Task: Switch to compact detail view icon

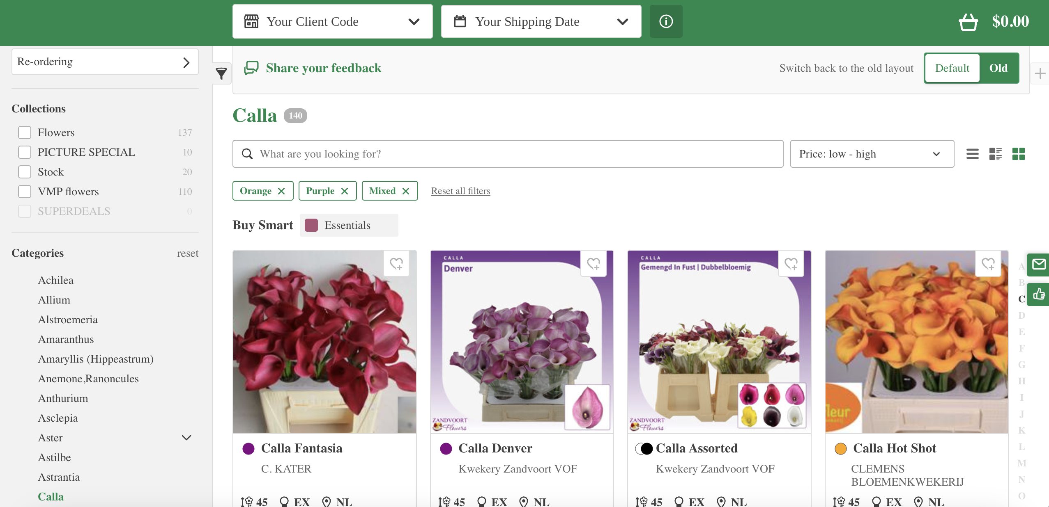Action: [995, 154]
